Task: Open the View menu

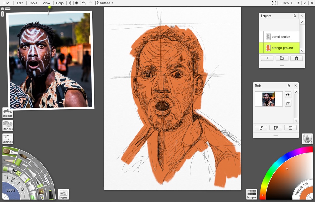Action: point(46,3)
